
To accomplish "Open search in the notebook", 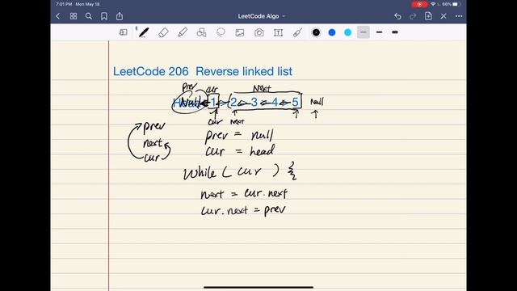I will pos(89,16).
